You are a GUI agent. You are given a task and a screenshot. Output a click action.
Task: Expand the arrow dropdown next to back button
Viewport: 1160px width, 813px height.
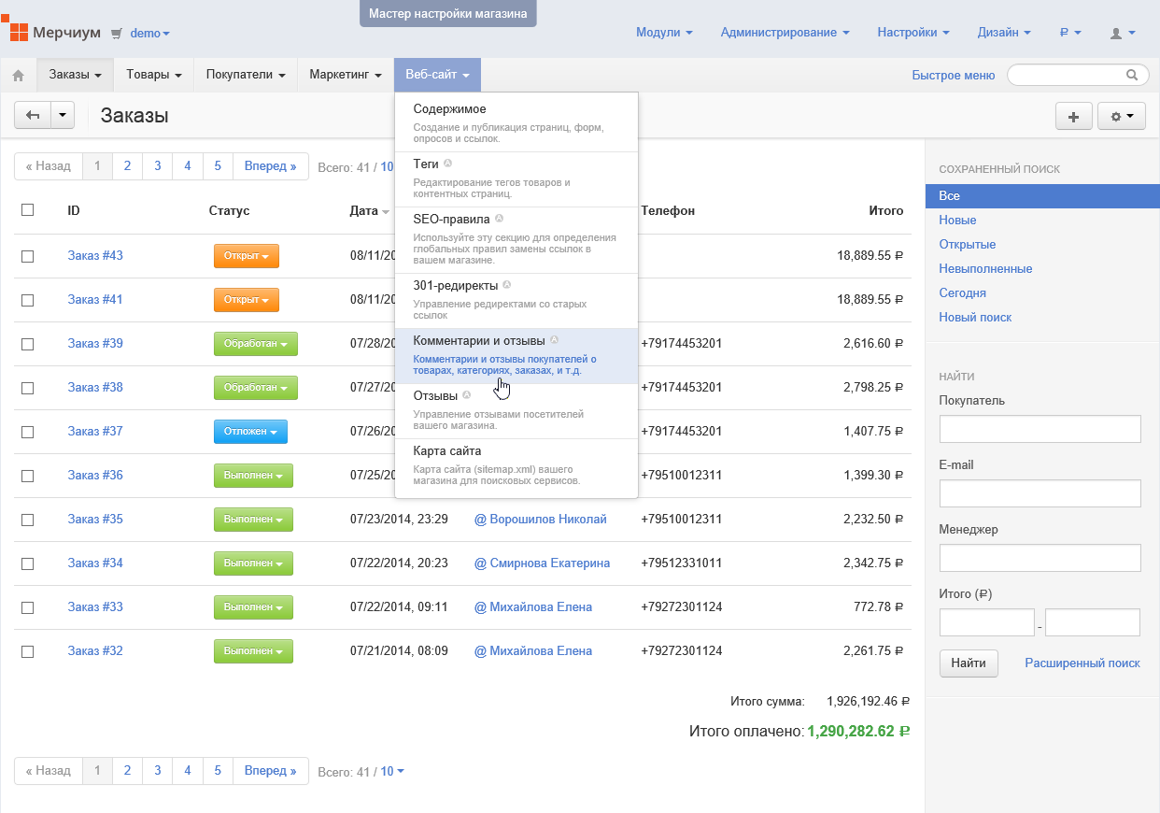pos(63,115)
